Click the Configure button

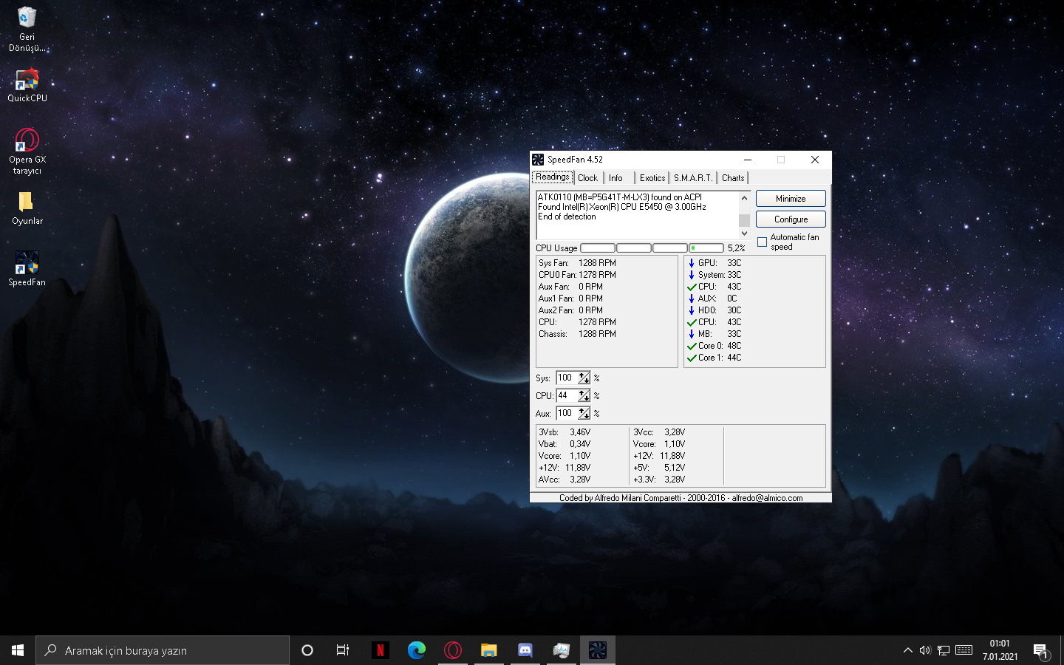click(791, 219)
